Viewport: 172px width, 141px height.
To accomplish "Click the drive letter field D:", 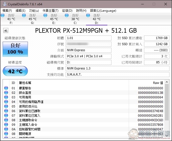I will [x=89, y=62].
